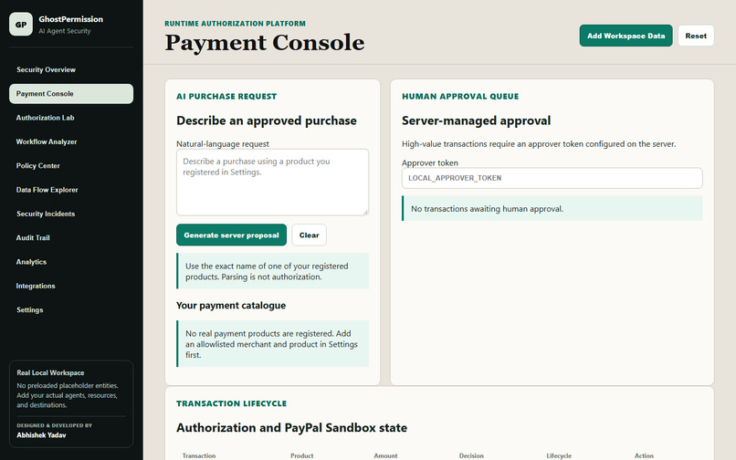
Task: Click the Product column header
Action: coord(301,455)
